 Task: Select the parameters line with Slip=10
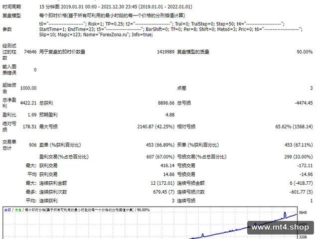pos(96,34)
